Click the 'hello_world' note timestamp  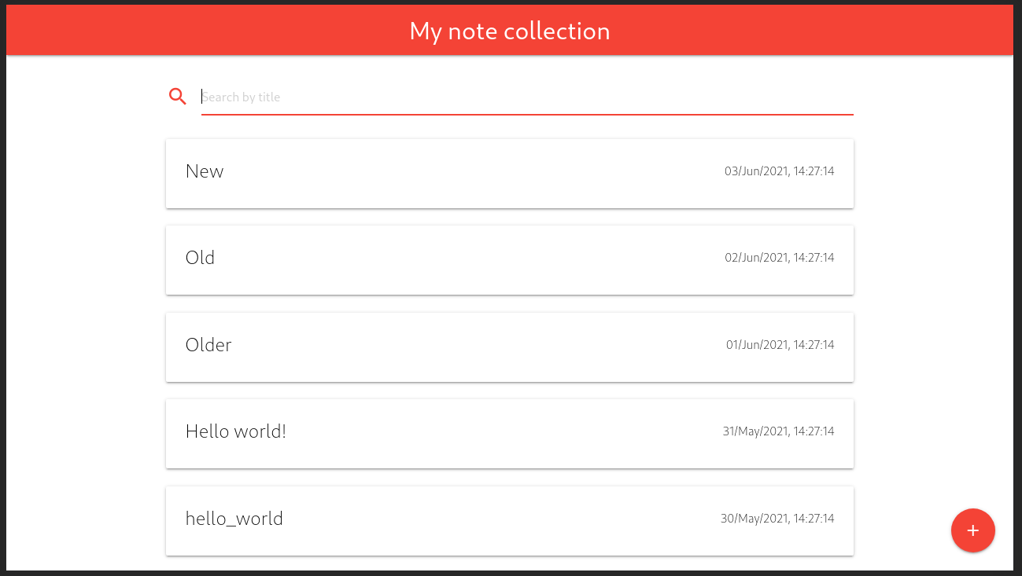pos(777,518)
